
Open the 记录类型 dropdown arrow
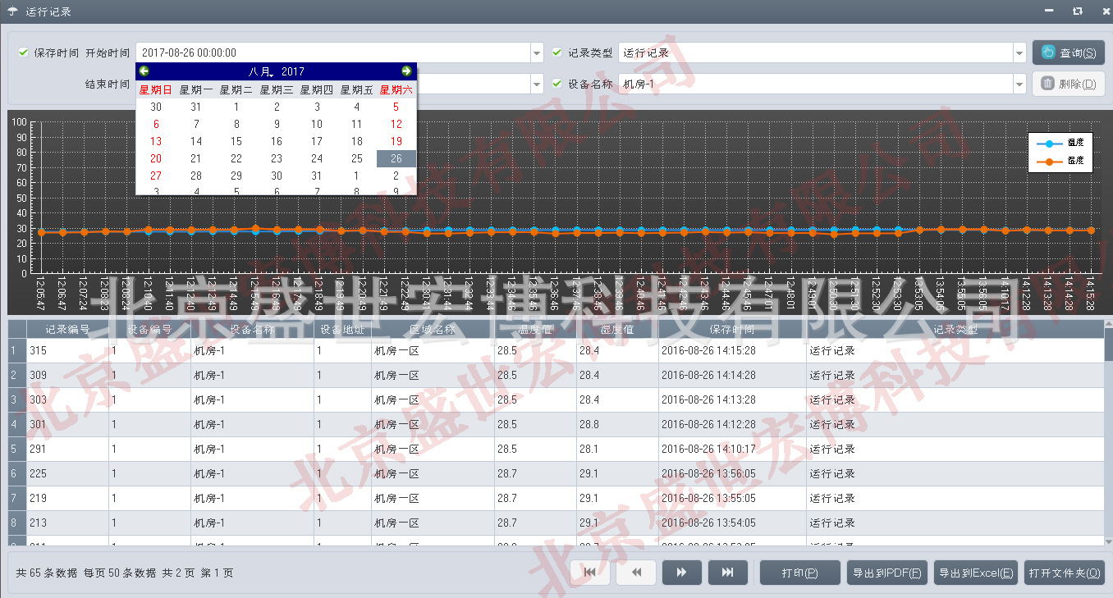[1019, 52]
